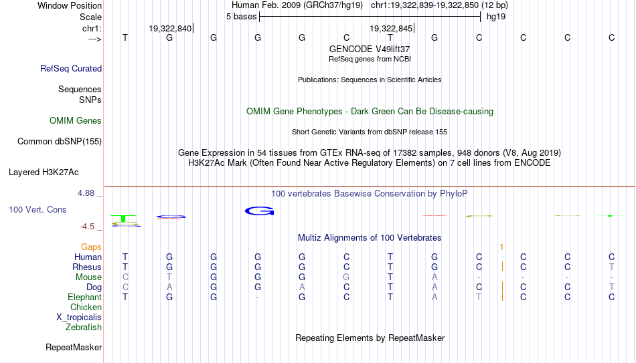Click the large blue G conservation logo

click(x=260, y=211)
